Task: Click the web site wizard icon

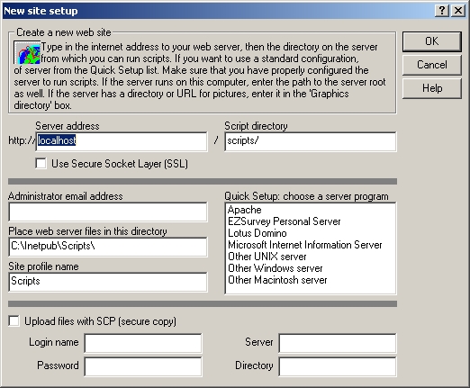Action: click(27, 52)
